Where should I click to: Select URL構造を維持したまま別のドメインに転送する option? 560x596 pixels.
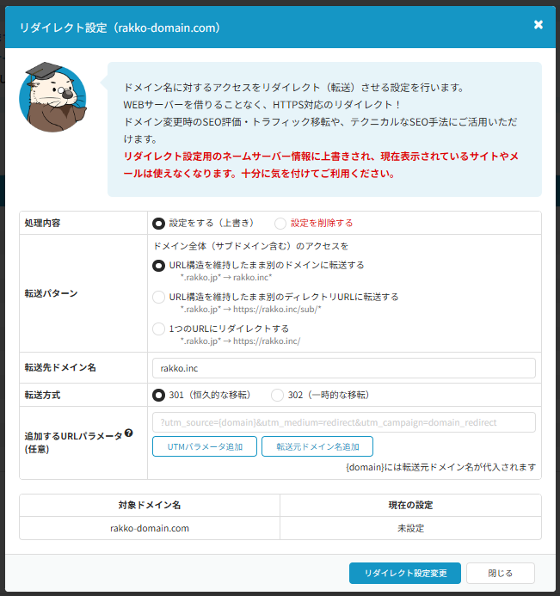(x=158, y=266)
